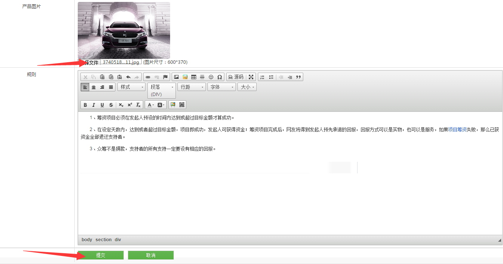
Task: Open the text color picker
Action: pos(150,105)
